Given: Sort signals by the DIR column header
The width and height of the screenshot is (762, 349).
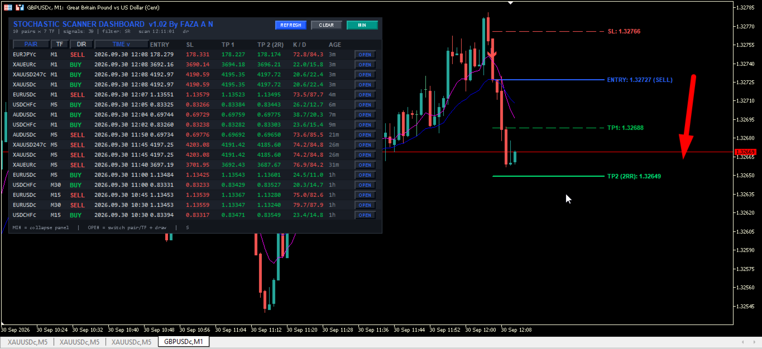Looking at the screenshot, I should [x=82, y=44].
